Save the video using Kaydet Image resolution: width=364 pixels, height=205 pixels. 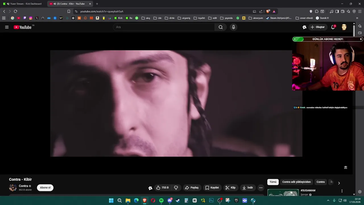pos(212,188)
